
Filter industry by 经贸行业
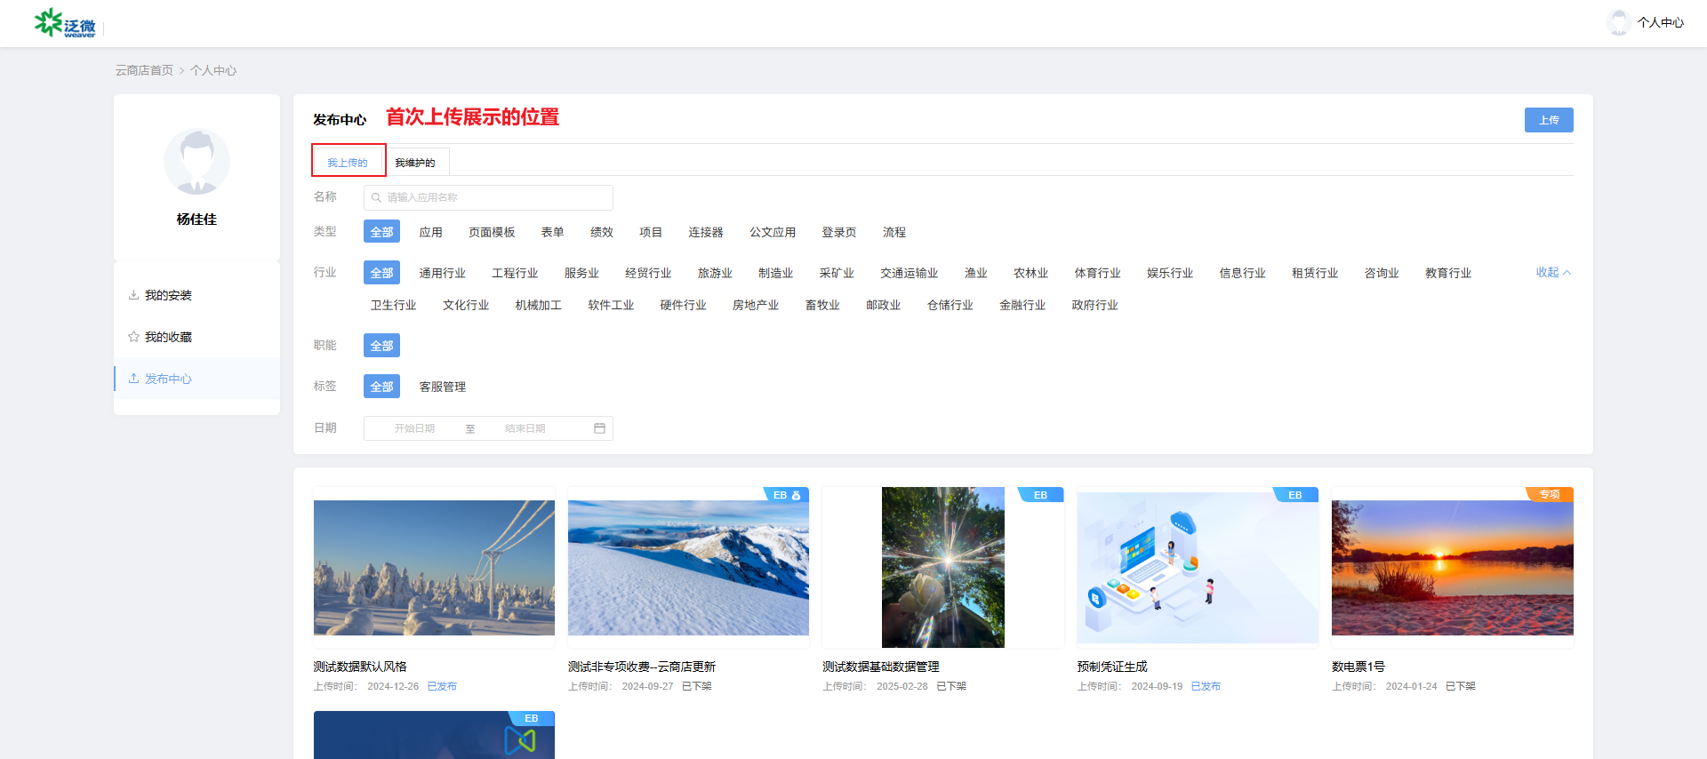point(648,273)
